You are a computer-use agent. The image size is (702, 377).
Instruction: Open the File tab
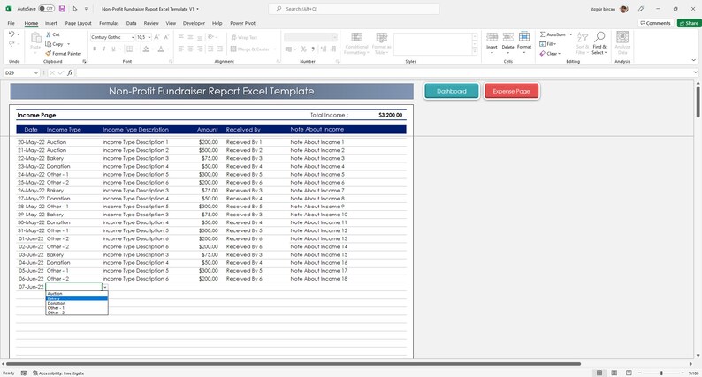pos(11,23)
